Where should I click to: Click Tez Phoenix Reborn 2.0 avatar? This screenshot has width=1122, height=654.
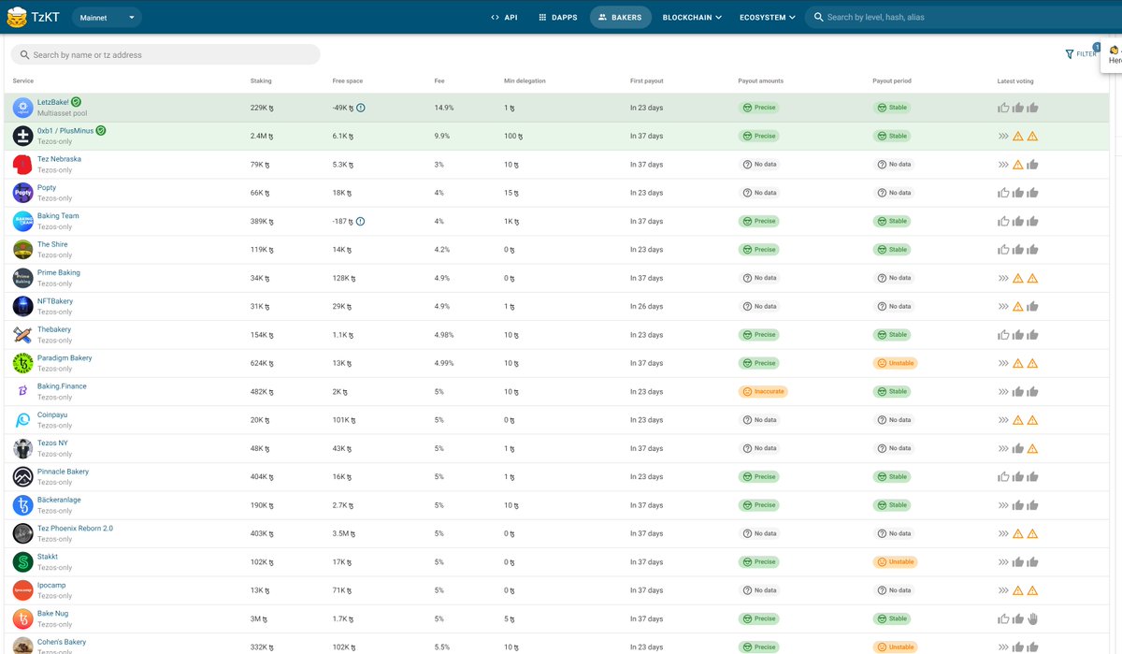pos(22,533)
